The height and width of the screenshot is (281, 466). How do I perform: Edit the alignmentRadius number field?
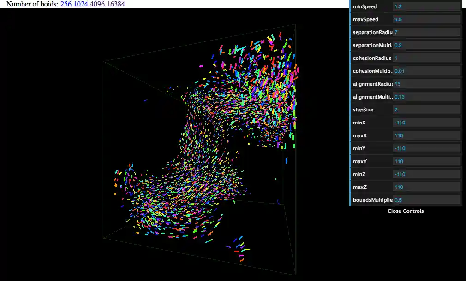click(x=426, y=84)
